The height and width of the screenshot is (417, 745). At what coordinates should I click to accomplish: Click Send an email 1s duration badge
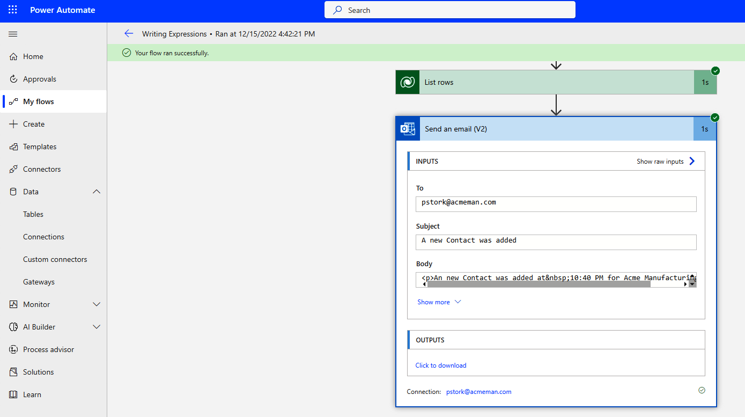pos(705,129)
